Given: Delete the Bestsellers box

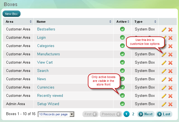Looking at the screenshot, I should (170, 29).
